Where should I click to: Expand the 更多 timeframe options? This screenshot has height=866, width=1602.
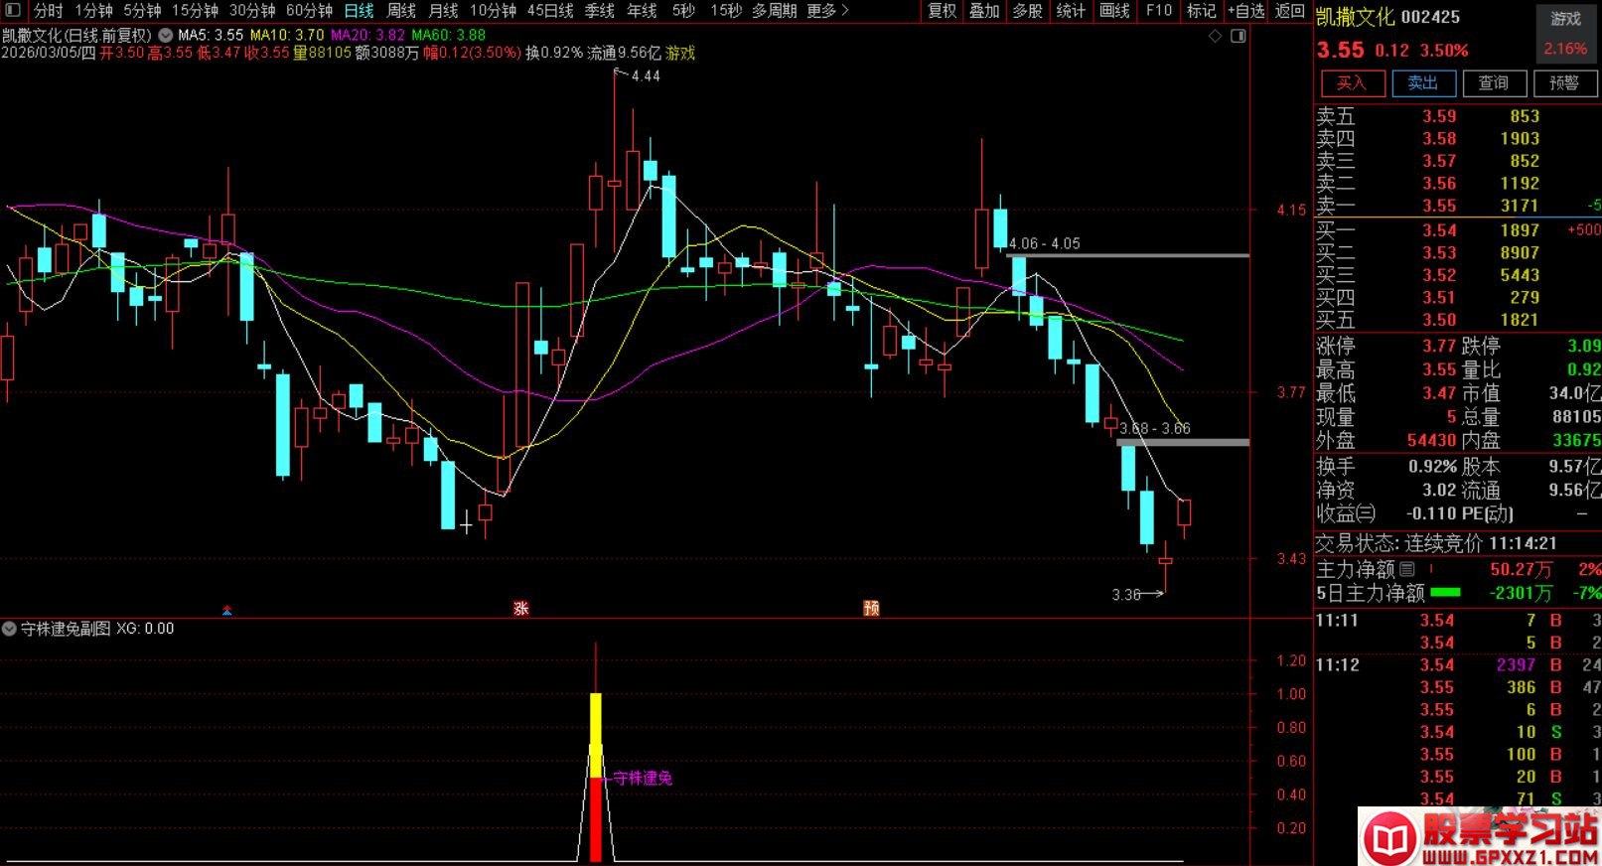point(827,10)
